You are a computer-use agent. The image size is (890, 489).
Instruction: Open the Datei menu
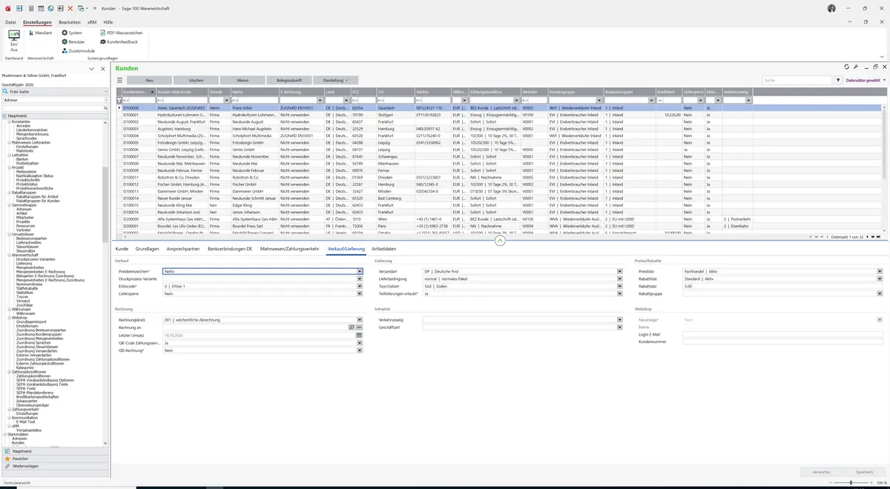tap(10, 22)
